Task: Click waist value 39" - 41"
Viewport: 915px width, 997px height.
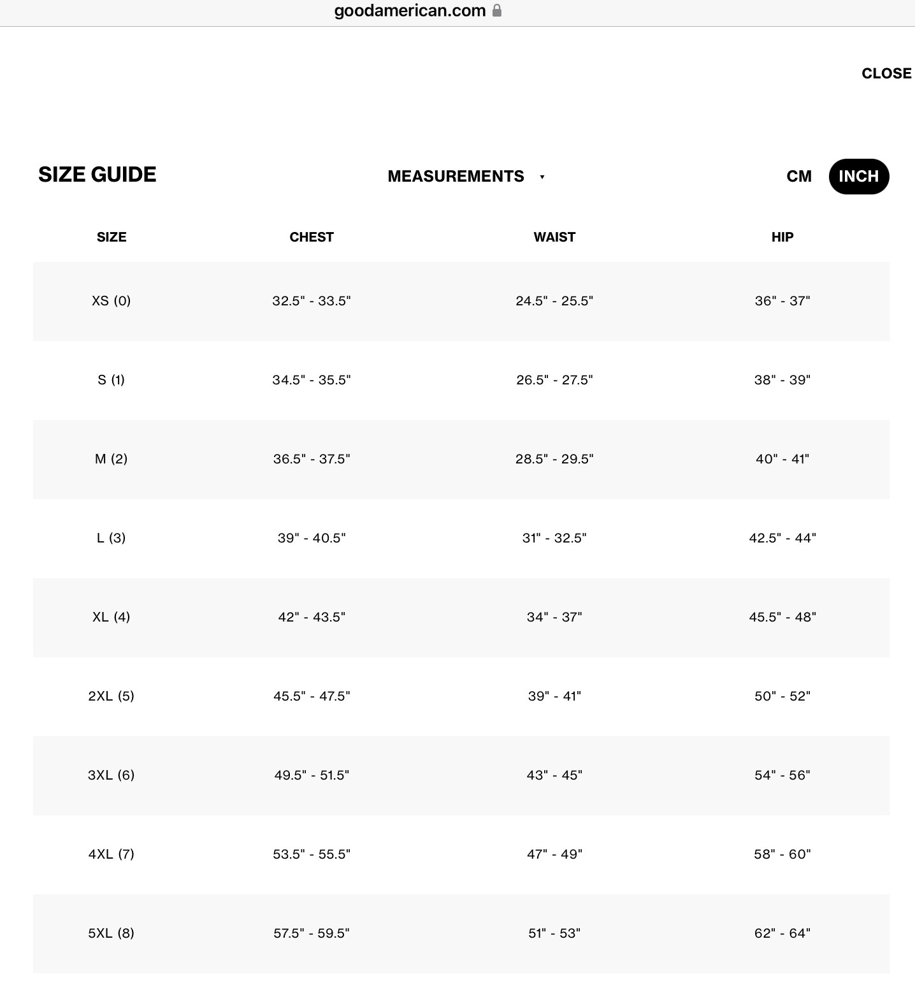Action: click(x=554, y=696)
